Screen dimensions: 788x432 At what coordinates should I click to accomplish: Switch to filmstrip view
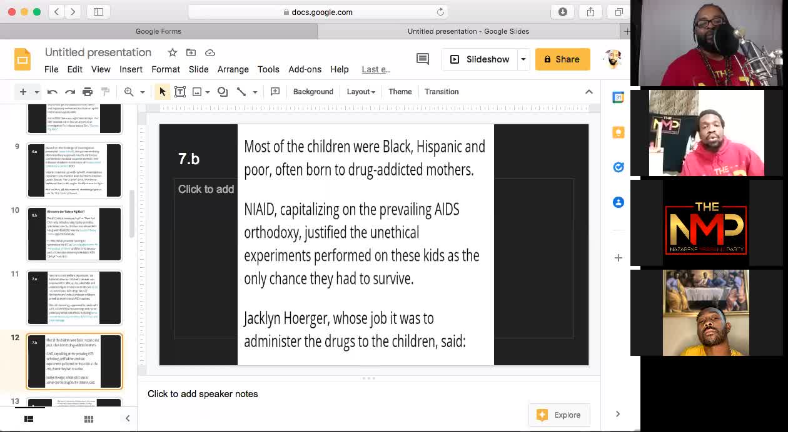[x=29, y=419]
